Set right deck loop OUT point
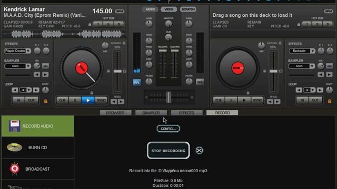Screen dimensions: 337x189 (315, 100)
